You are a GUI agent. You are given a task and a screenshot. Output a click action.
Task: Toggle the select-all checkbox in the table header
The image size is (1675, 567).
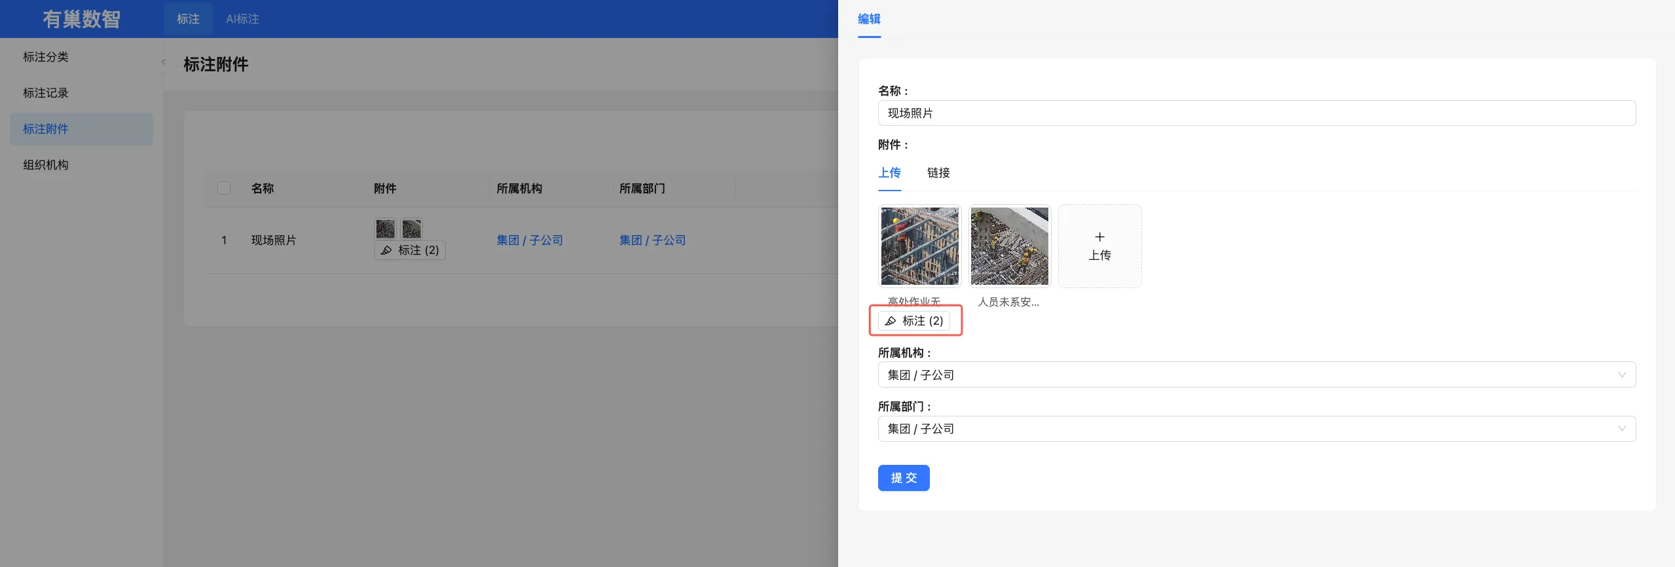(224, 188)
